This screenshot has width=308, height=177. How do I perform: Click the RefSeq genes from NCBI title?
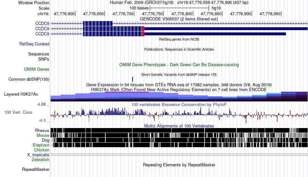coord(179,39)
